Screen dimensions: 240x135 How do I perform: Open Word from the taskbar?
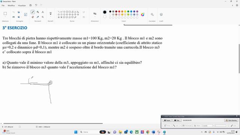(153, 132)
